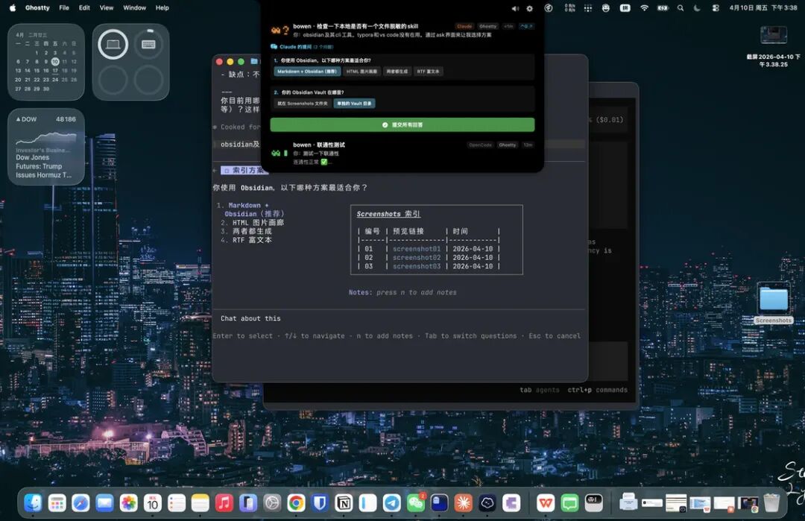Launch the Music app from Dock
805x521 pixels.
[224, 503]
